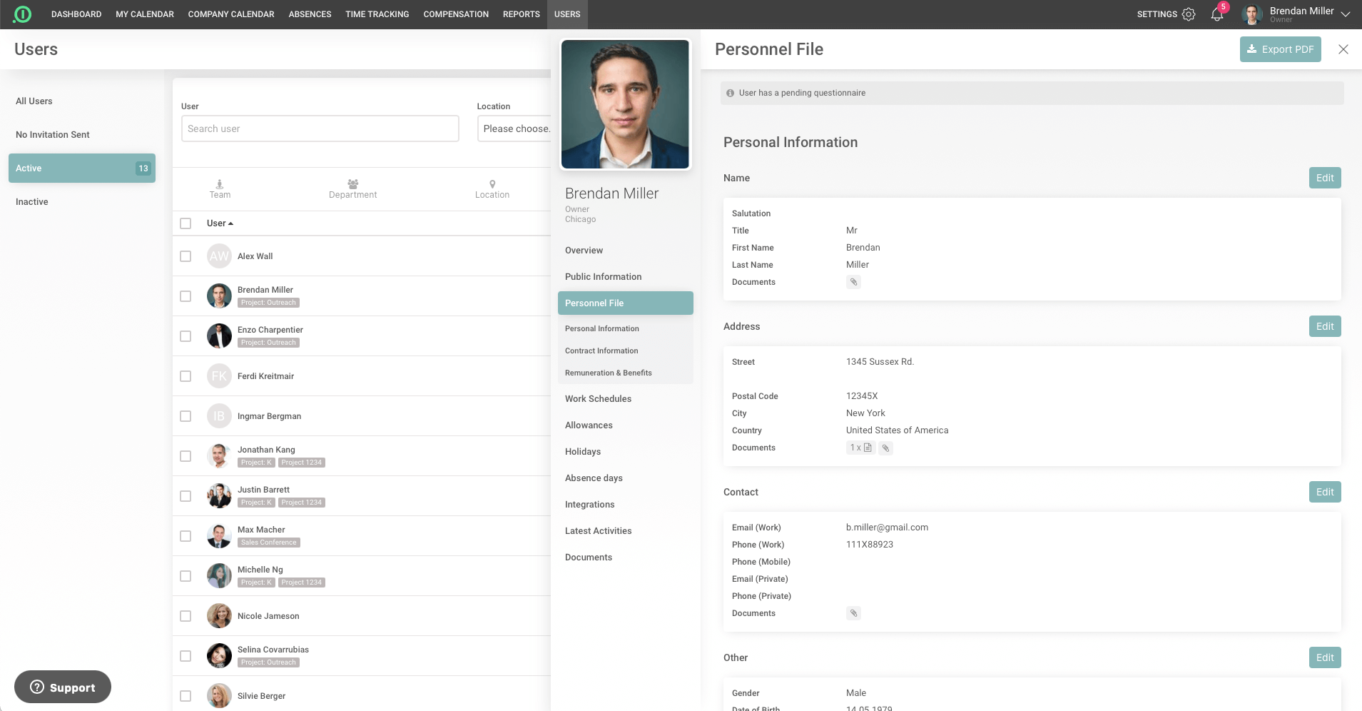1362x711 pixels.
Task: Click the paperclip icon in Contact documents
Action: pyautogui.click(x=853, y=613)
